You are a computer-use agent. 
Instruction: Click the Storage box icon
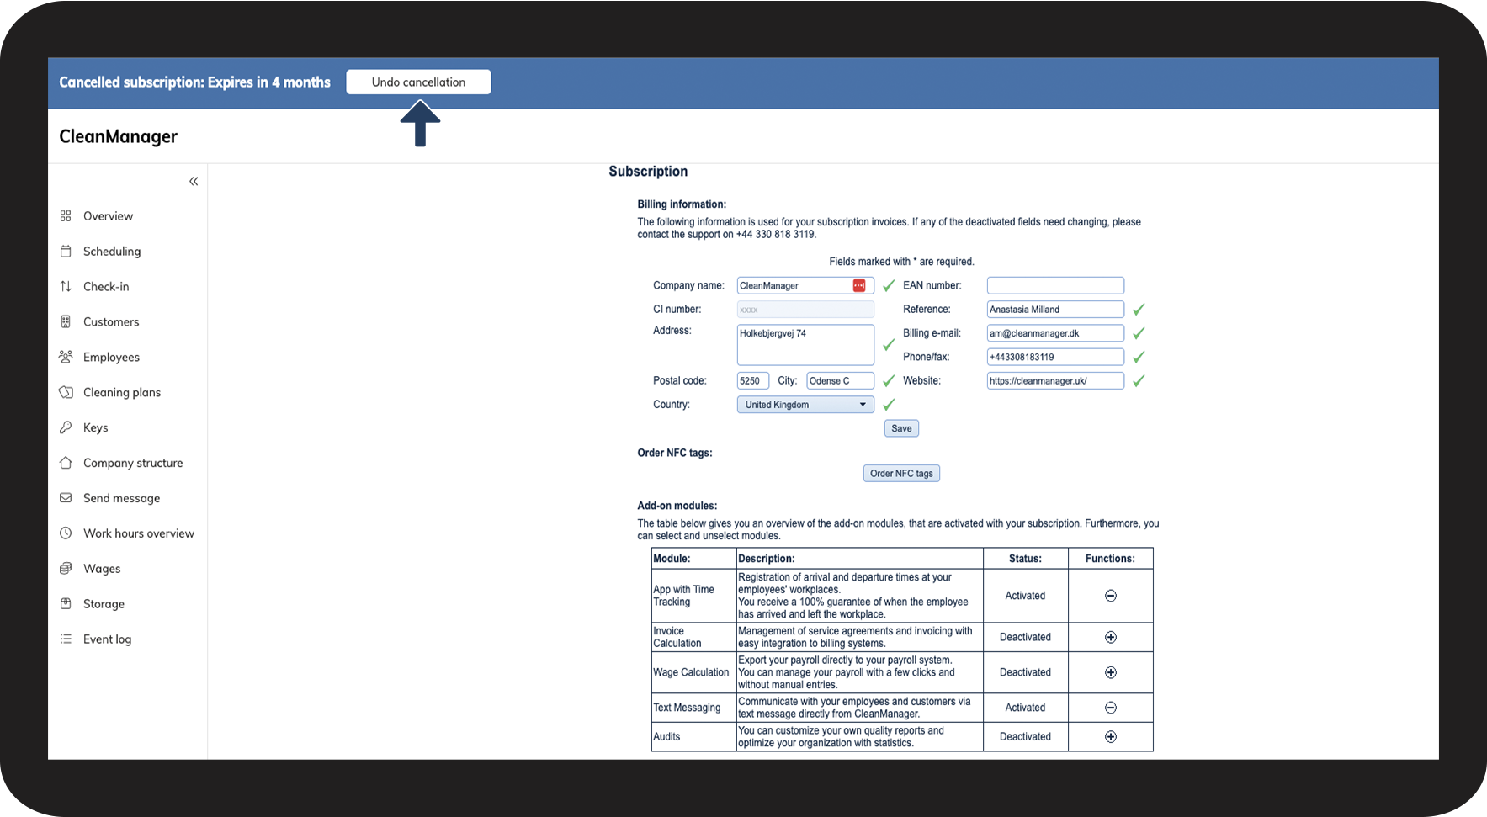coord(66,604)
